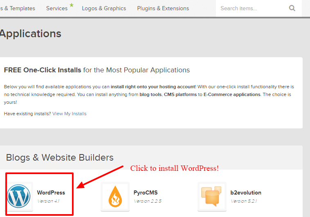The image size is (310, 217).
Task: Click the Applications page heading
Action: tap(30, 34)
